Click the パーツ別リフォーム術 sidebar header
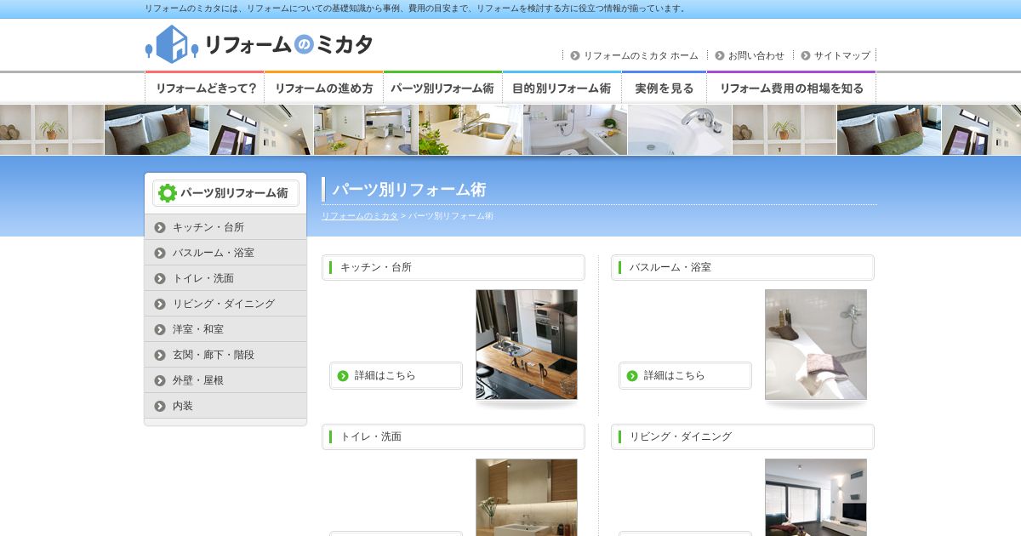The width and height of the screenshot is (1021, 536). tap(225, 193)
